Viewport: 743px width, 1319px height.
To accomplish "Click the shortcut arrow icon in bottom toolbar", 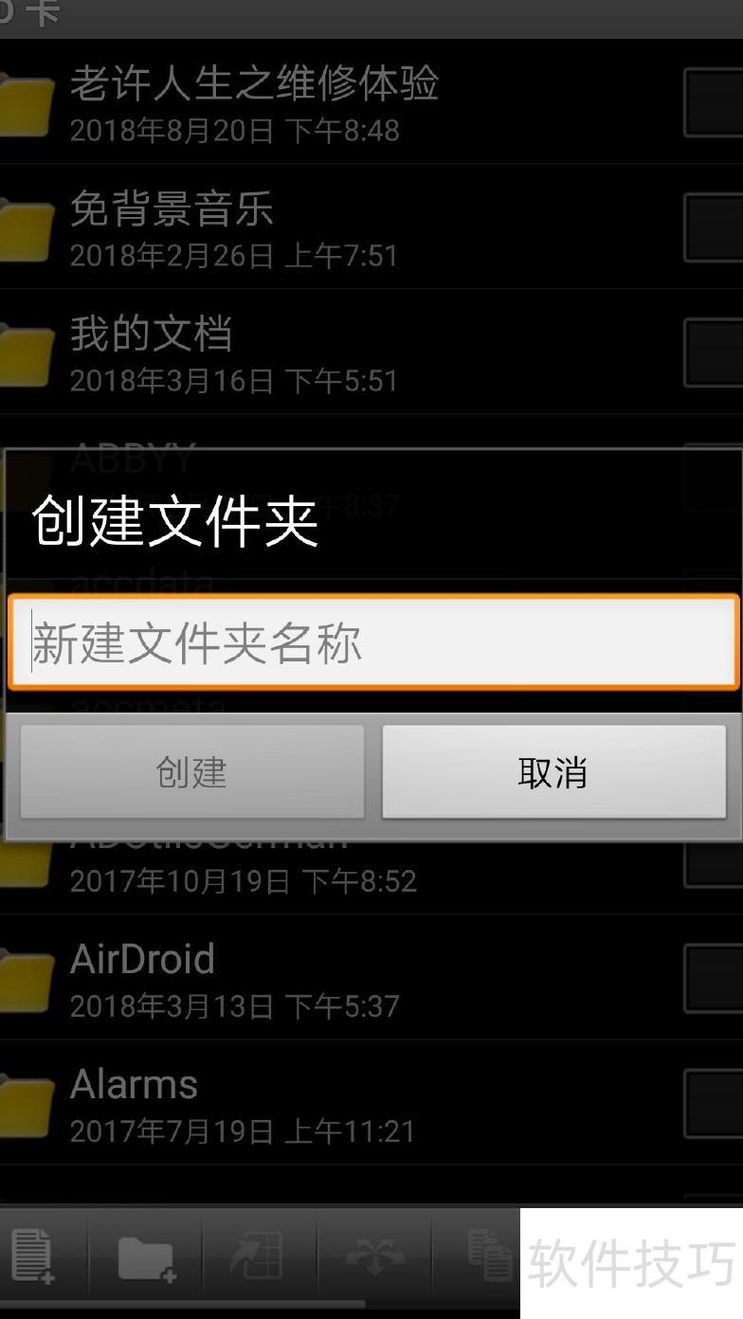I will tap(258, 1256).
